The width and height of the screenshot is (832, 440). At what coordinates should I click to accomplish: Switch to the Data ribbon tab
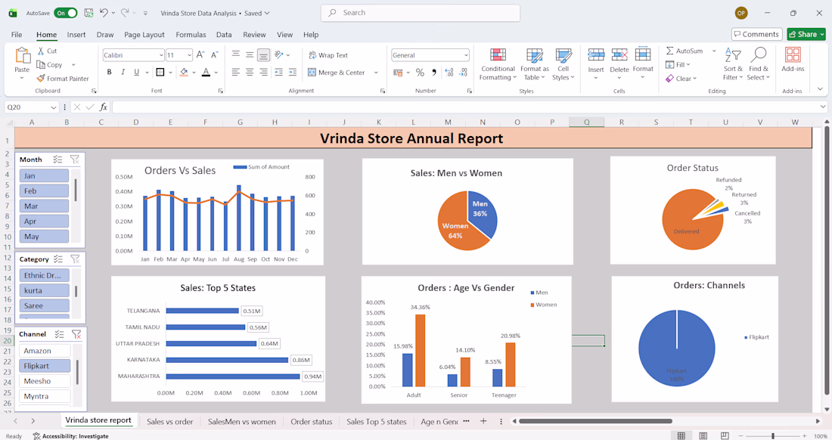(224, 35)
